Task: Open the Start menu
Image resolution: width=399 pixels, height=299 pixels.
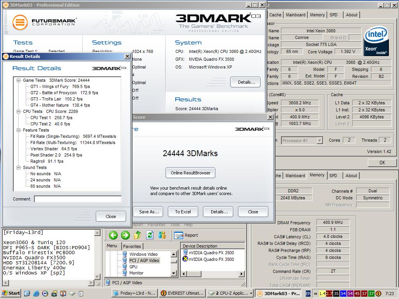Action: tap(11, 293)
